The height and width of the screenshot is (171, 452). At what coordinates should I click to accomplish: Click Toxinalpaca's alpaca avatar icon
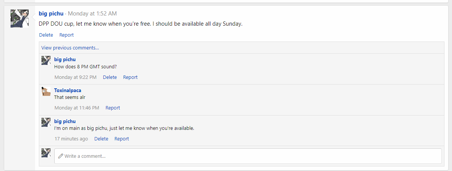(x=46, y=91)
